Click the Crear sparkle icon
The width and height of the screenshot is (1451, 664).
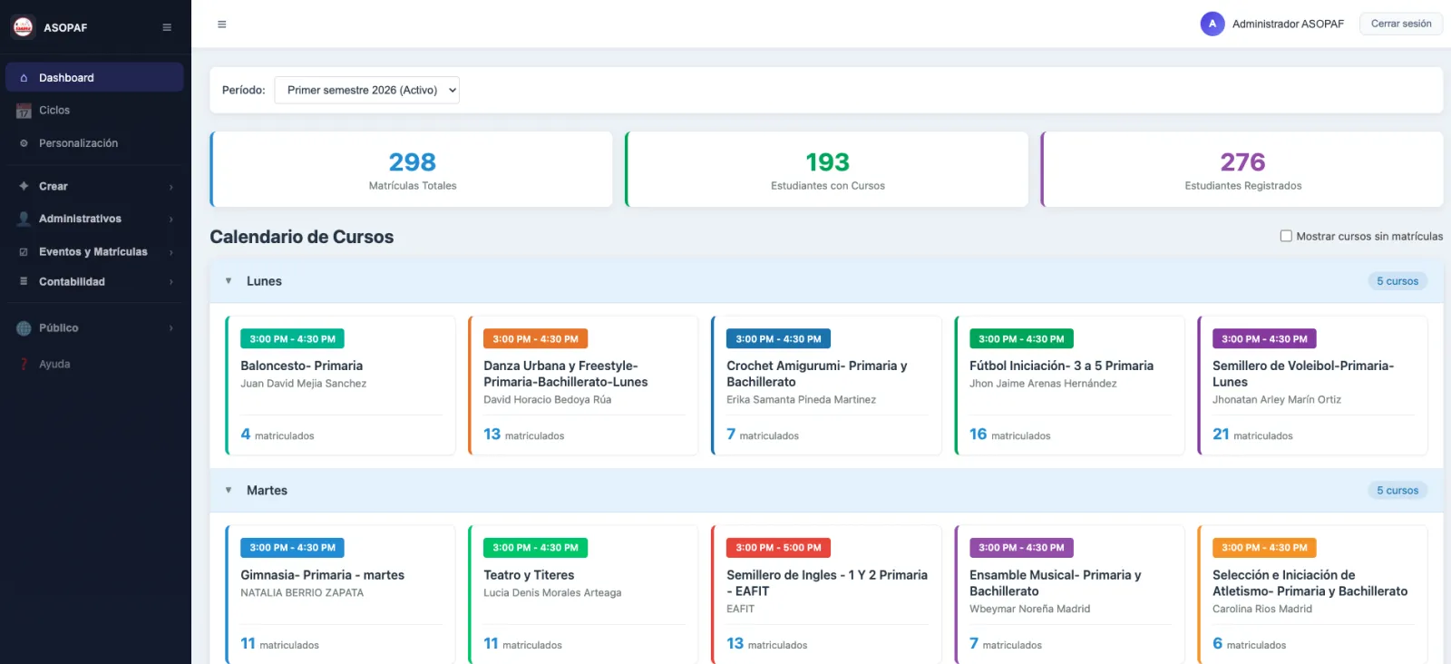[x=24, y=186]
